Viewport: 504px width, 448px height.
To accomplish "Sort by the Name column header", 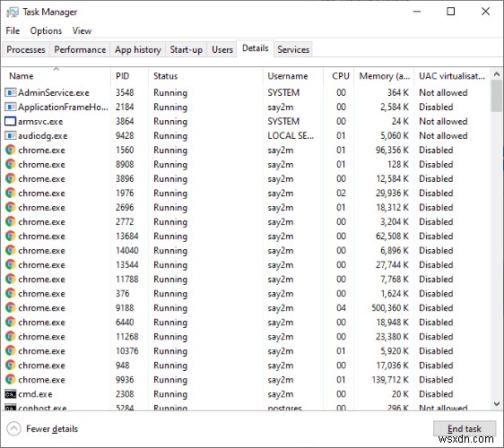I will click(56, 76).
